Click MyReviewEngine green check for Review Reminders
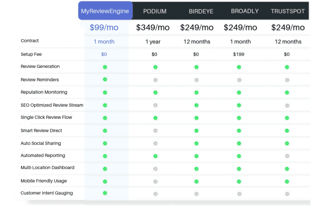The width and height of the screenshot is (320, 215). coord(105,79)
